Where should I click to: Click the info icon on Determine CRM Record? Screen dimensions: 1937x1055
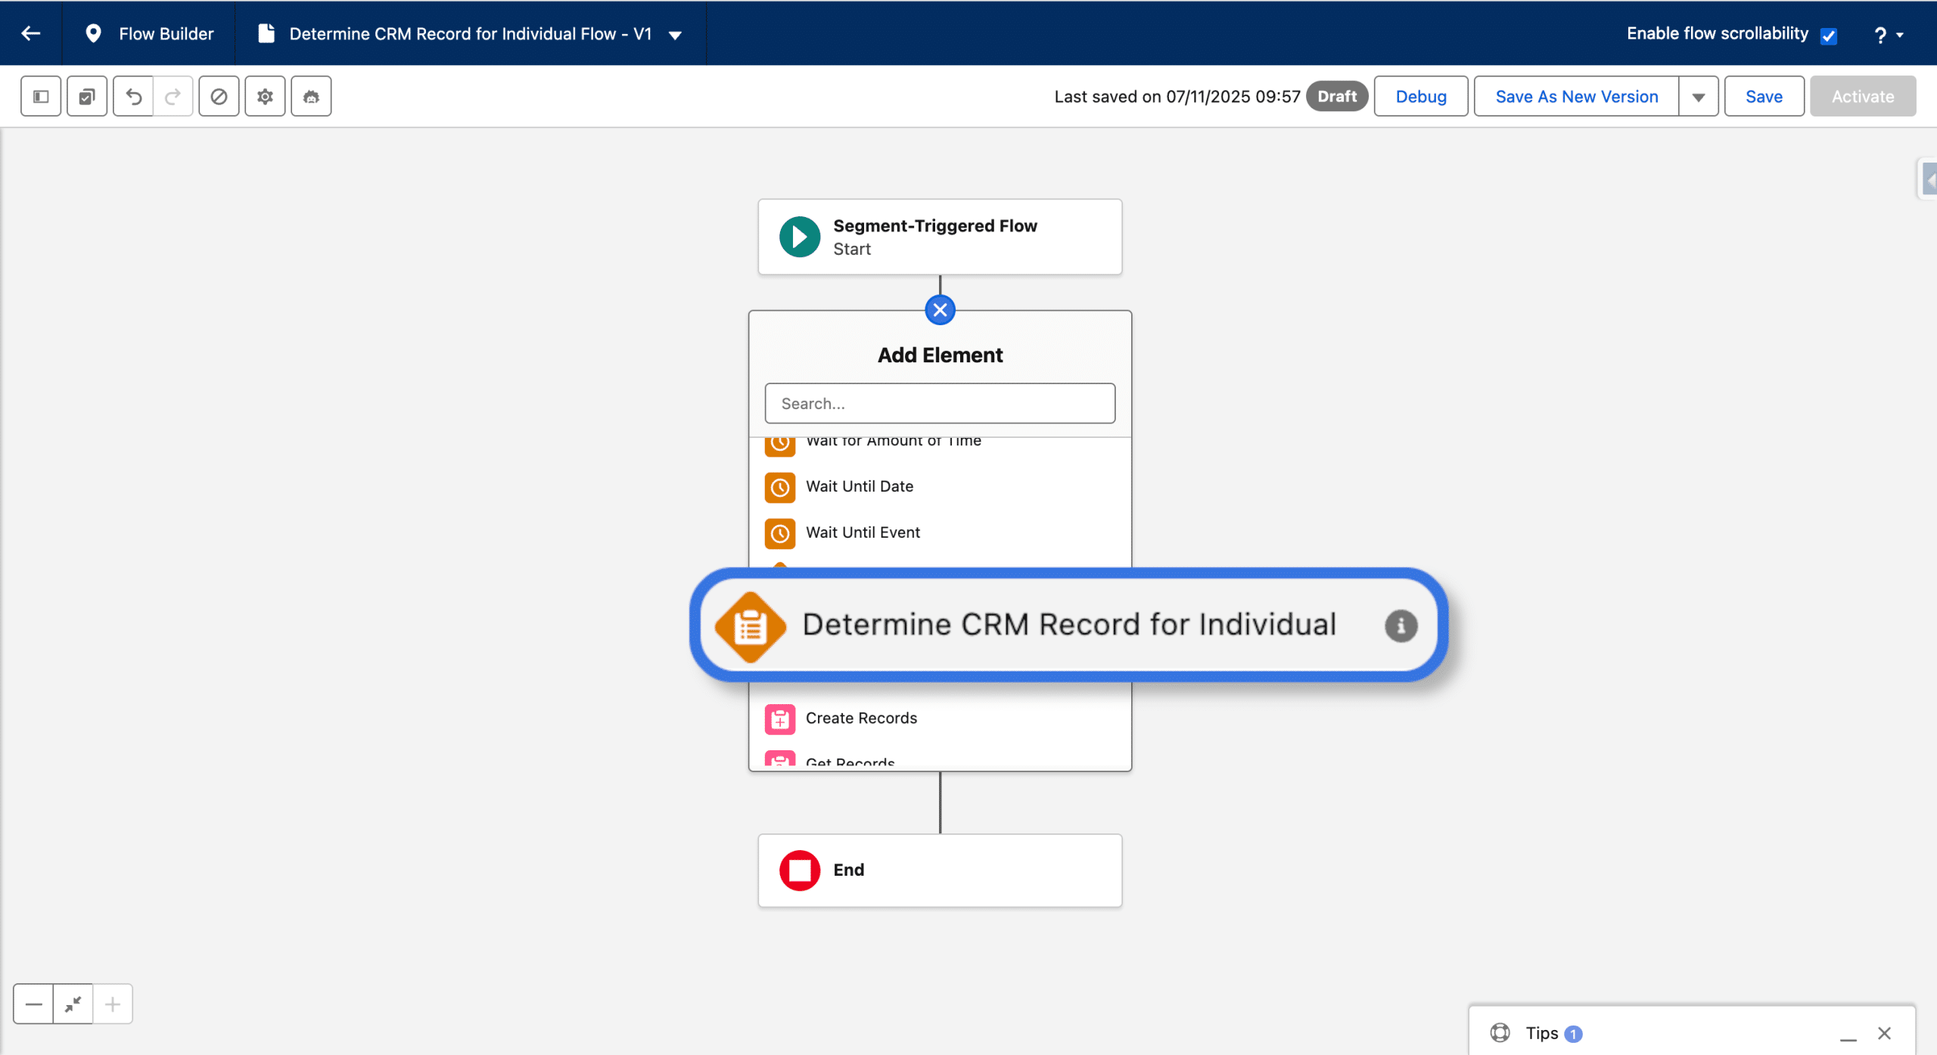point(1401,626)
